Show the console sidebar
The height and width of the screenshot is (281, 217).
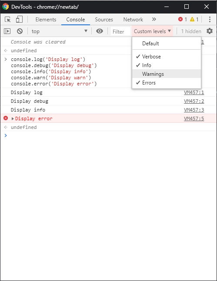pos(7,31)
